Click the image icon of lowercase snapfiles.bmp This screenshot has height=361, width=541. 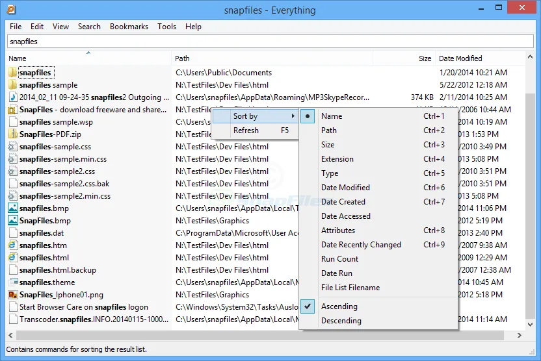point(13,208)
